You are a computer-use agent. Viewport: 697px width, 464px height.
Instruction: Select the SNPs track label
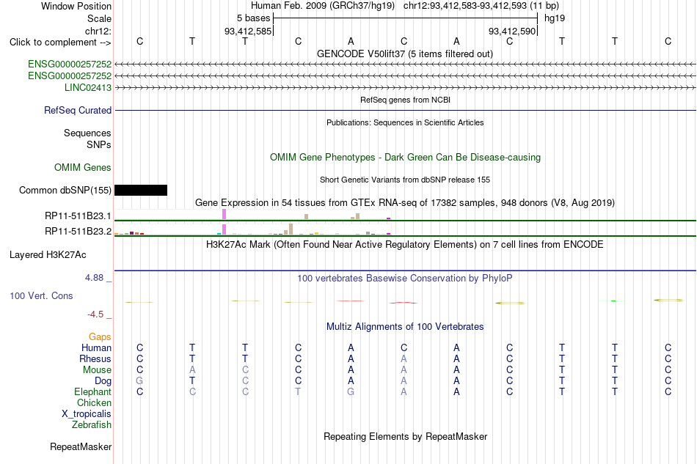(x=99, y=144)
